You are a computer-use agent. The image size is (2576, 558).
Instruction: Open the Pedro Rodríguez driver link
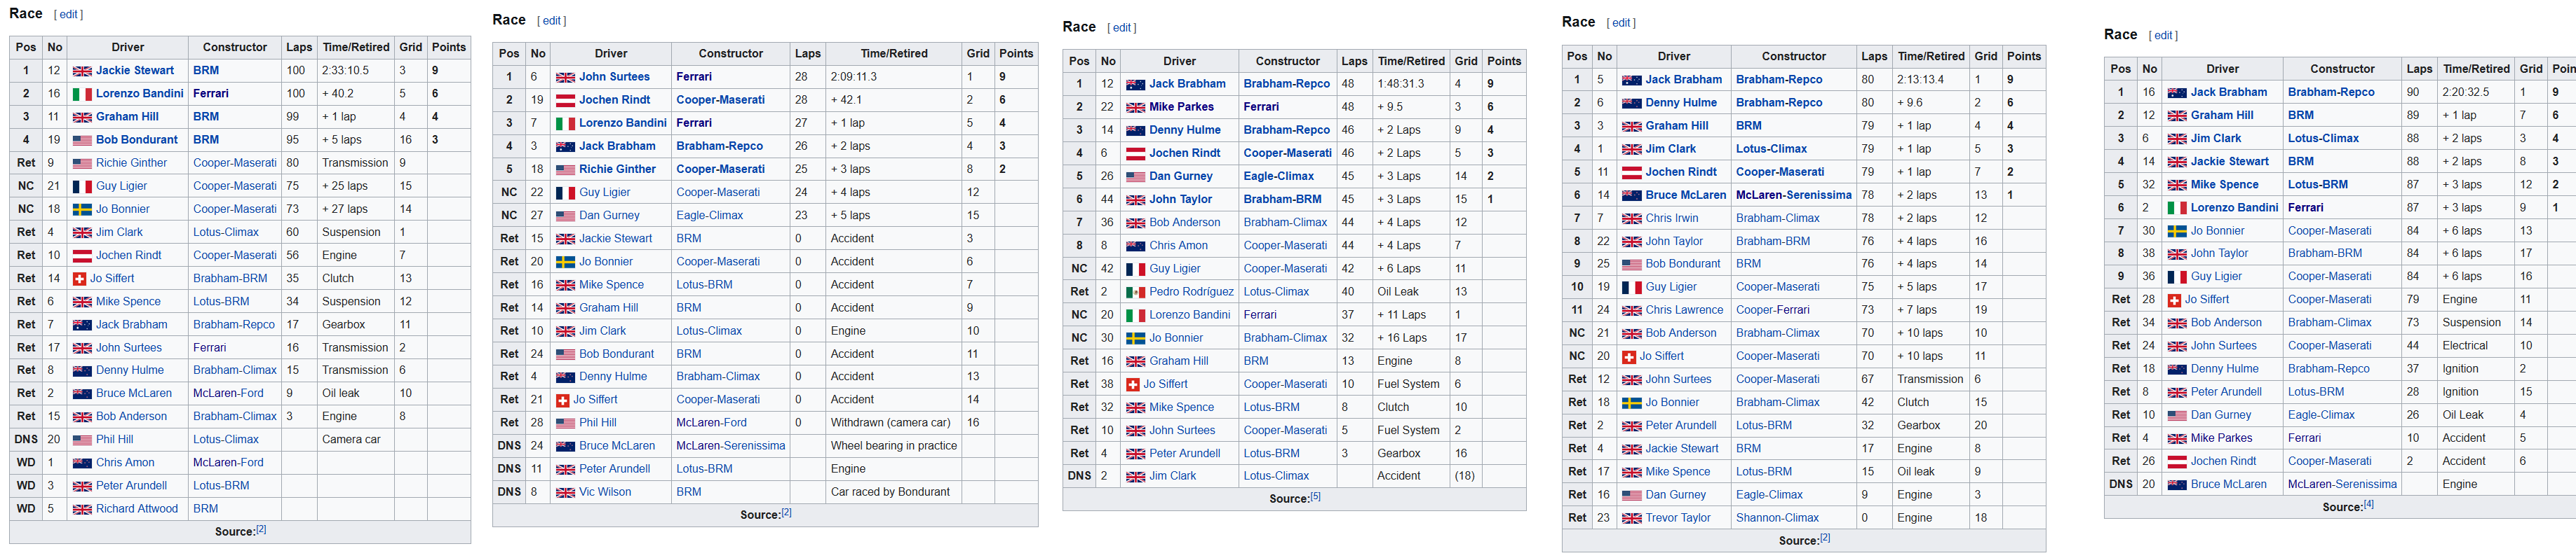[x=1191, y=293]
